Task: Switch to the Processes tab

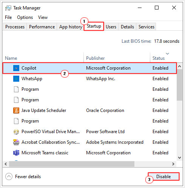Action: coord(15,27)
